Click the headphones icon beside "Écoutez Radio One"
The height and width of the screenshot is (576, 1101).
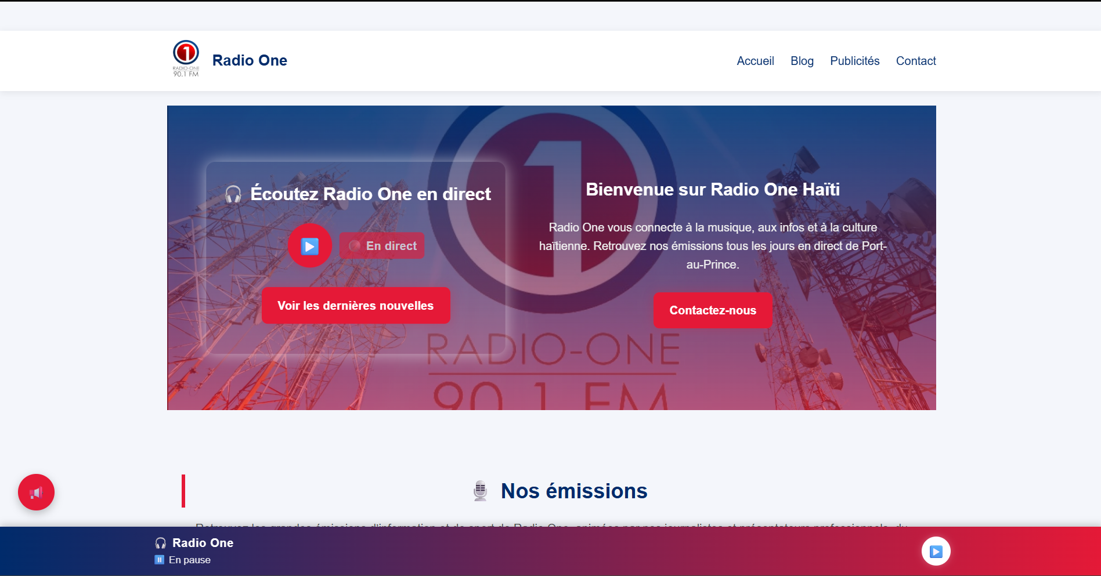pyautogui.click(x=232, y=194)
